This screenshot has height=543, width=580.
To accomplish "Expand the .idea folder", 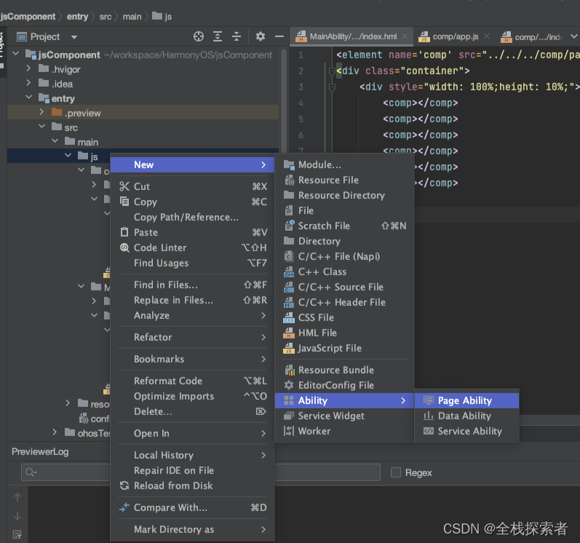I will [x=28, y=83].
